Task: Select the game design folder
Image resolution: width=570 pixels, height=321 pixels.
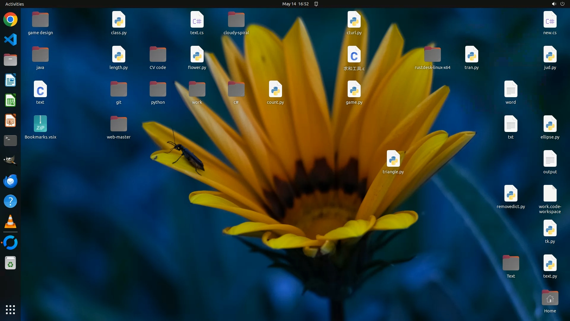Action: (40, 20)
